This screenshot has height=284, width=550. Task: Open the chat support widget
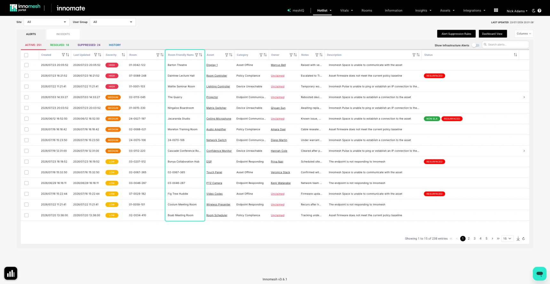(x=539, y=274)
